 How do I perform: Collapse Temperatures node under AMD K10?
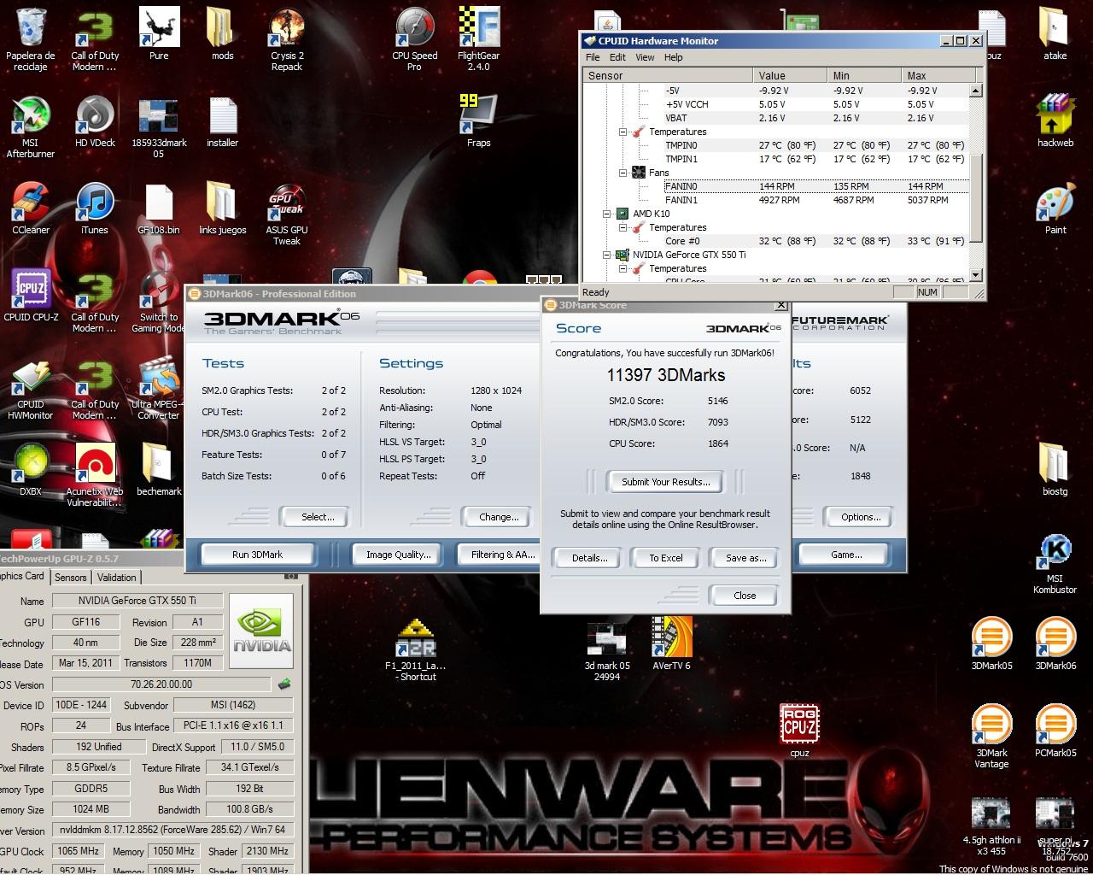623,227
